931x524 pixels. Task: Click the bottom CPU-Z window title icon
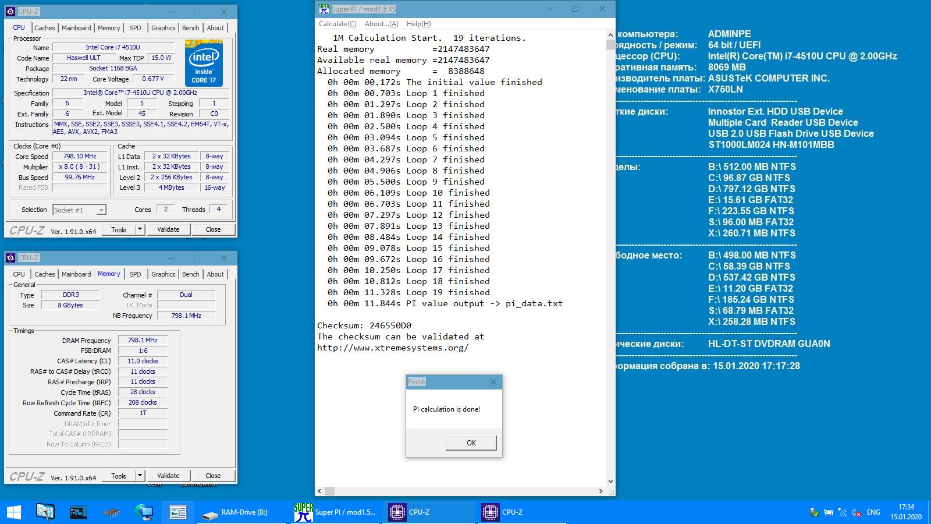click(10, 258)
